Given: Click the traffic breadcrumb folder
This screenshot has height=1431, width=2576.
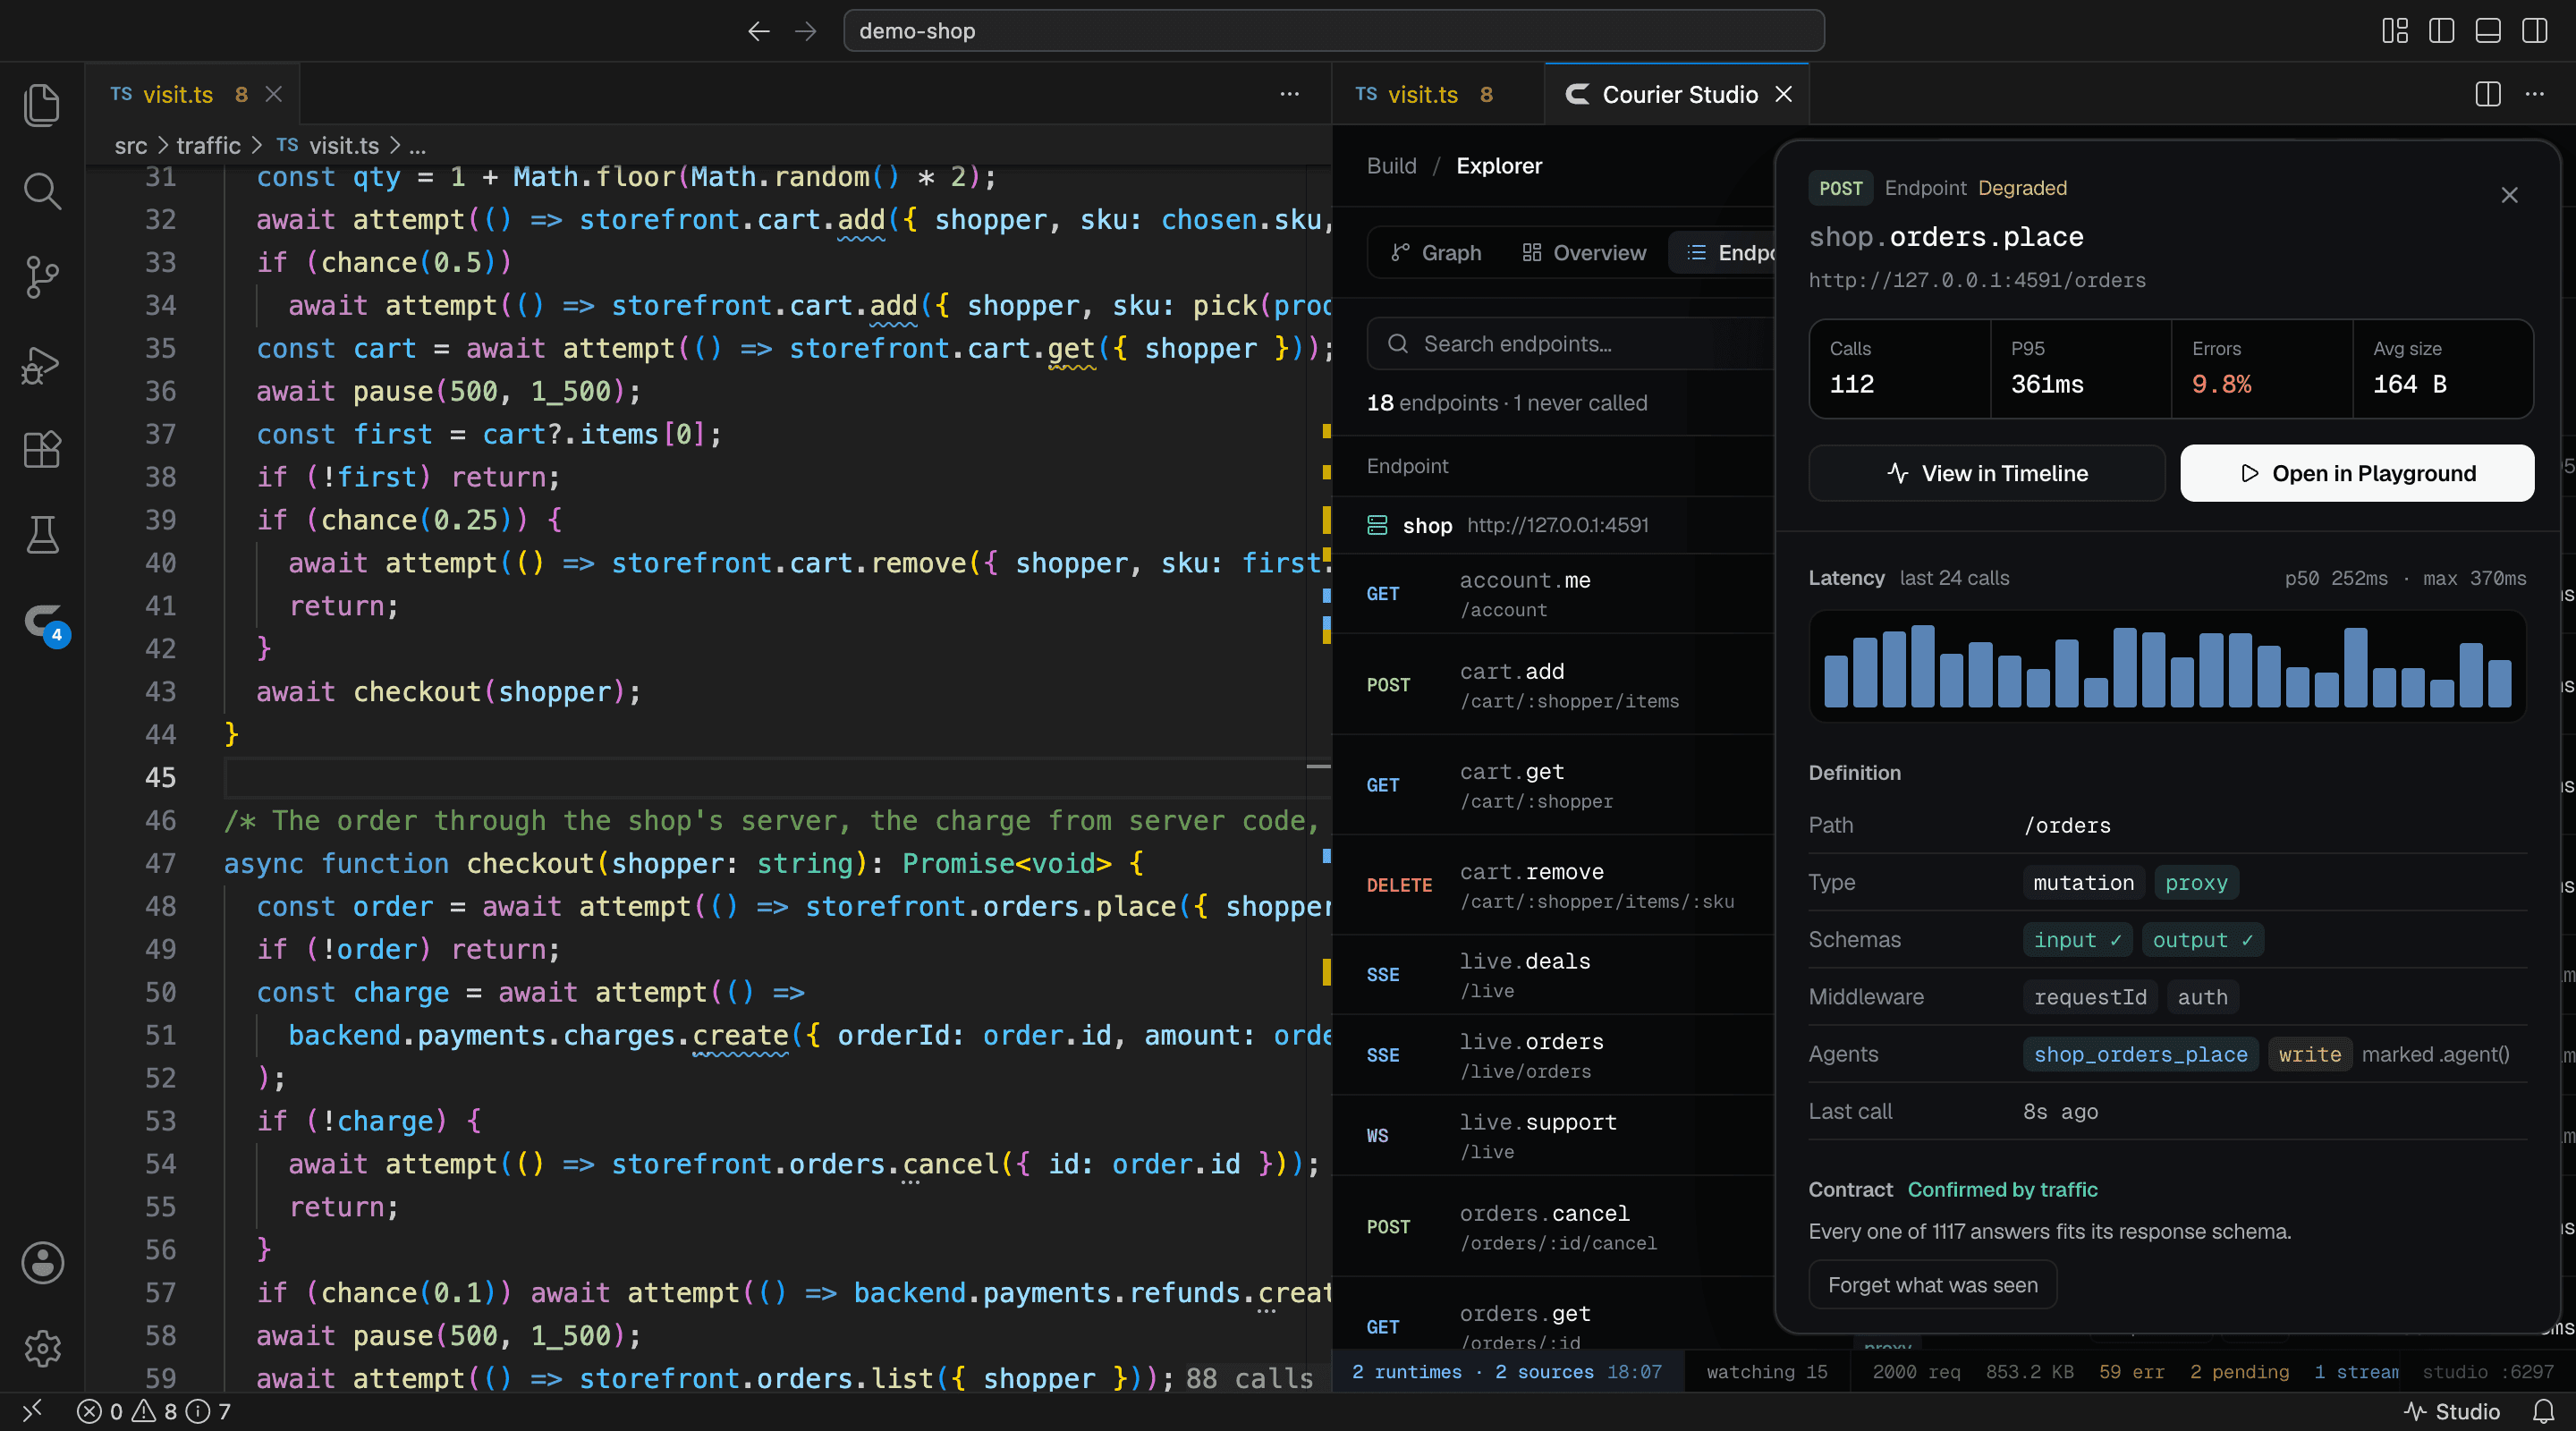Looking at the screenshot, I should (x=208, y=146).
